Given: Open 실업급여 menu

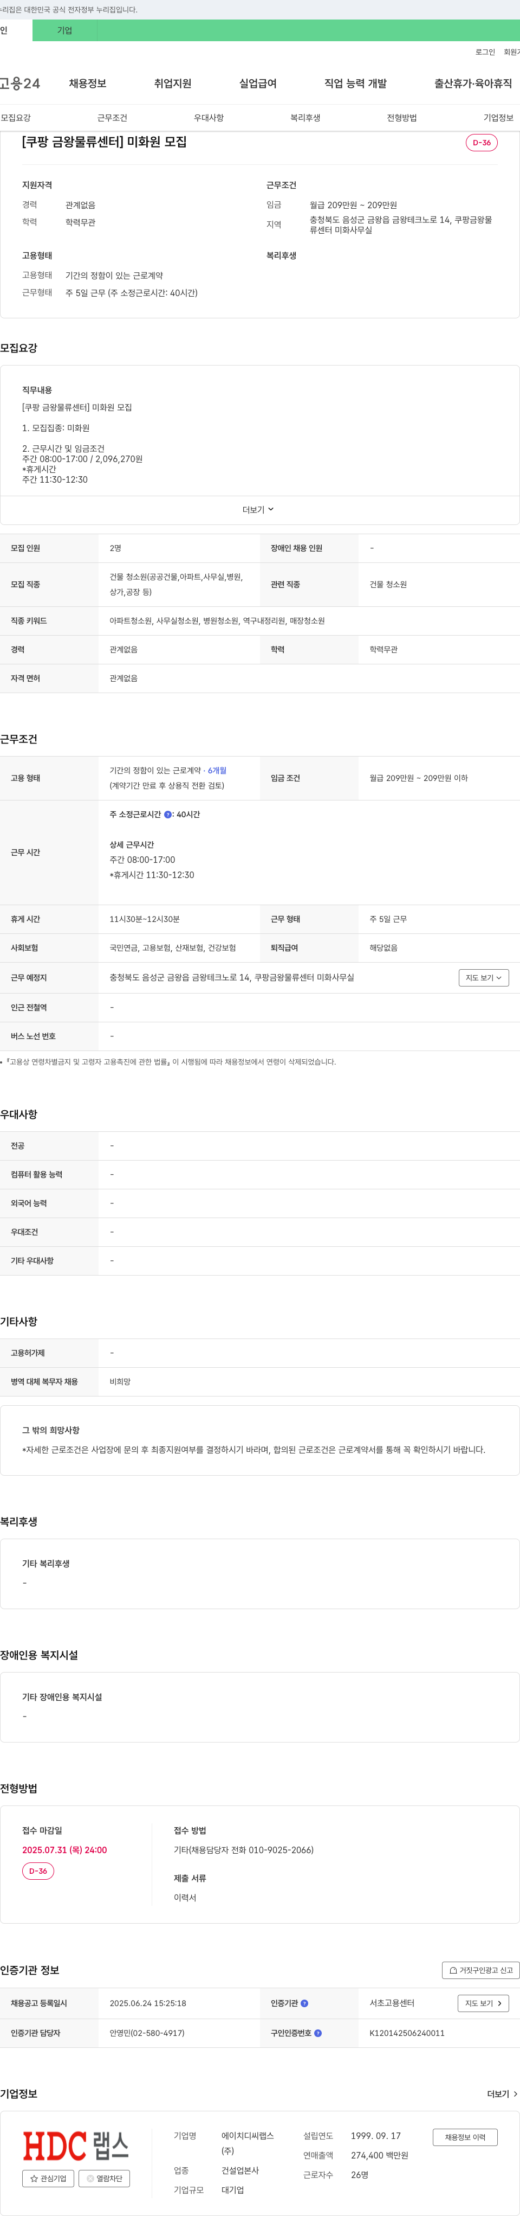Looking at the screenshot, I should point(258,84).
